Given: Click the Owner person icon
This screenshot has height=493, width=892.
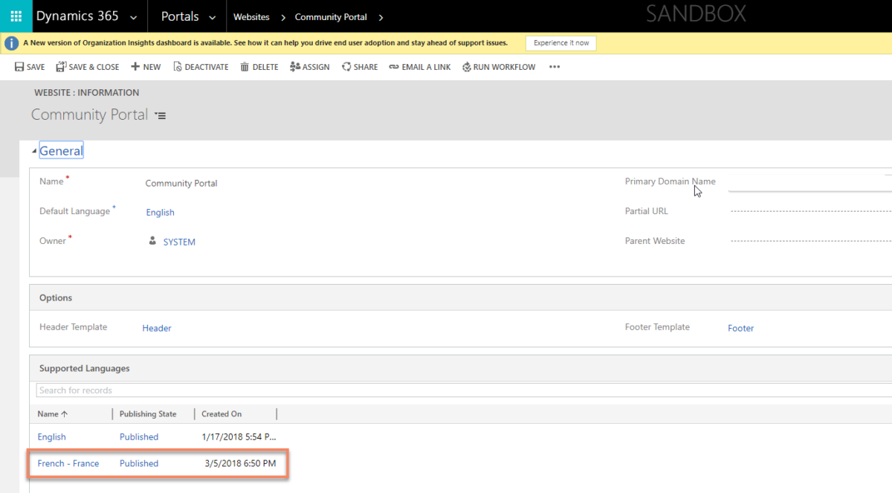Looking at the screenshot, I should [152, 241].
